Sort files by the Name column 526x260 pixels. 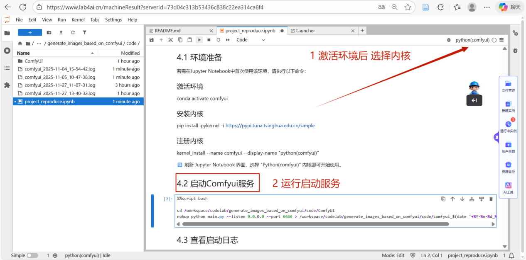coord(56,53)
